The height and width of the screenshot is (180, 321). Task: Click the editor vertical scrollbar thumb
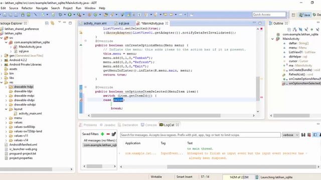click(258, 88)
